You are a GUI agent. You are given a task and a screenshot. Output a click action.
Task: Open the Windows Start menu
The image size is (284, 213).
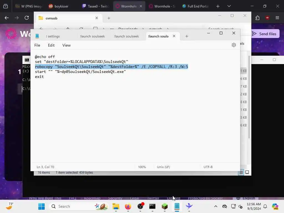coord(42,206)
